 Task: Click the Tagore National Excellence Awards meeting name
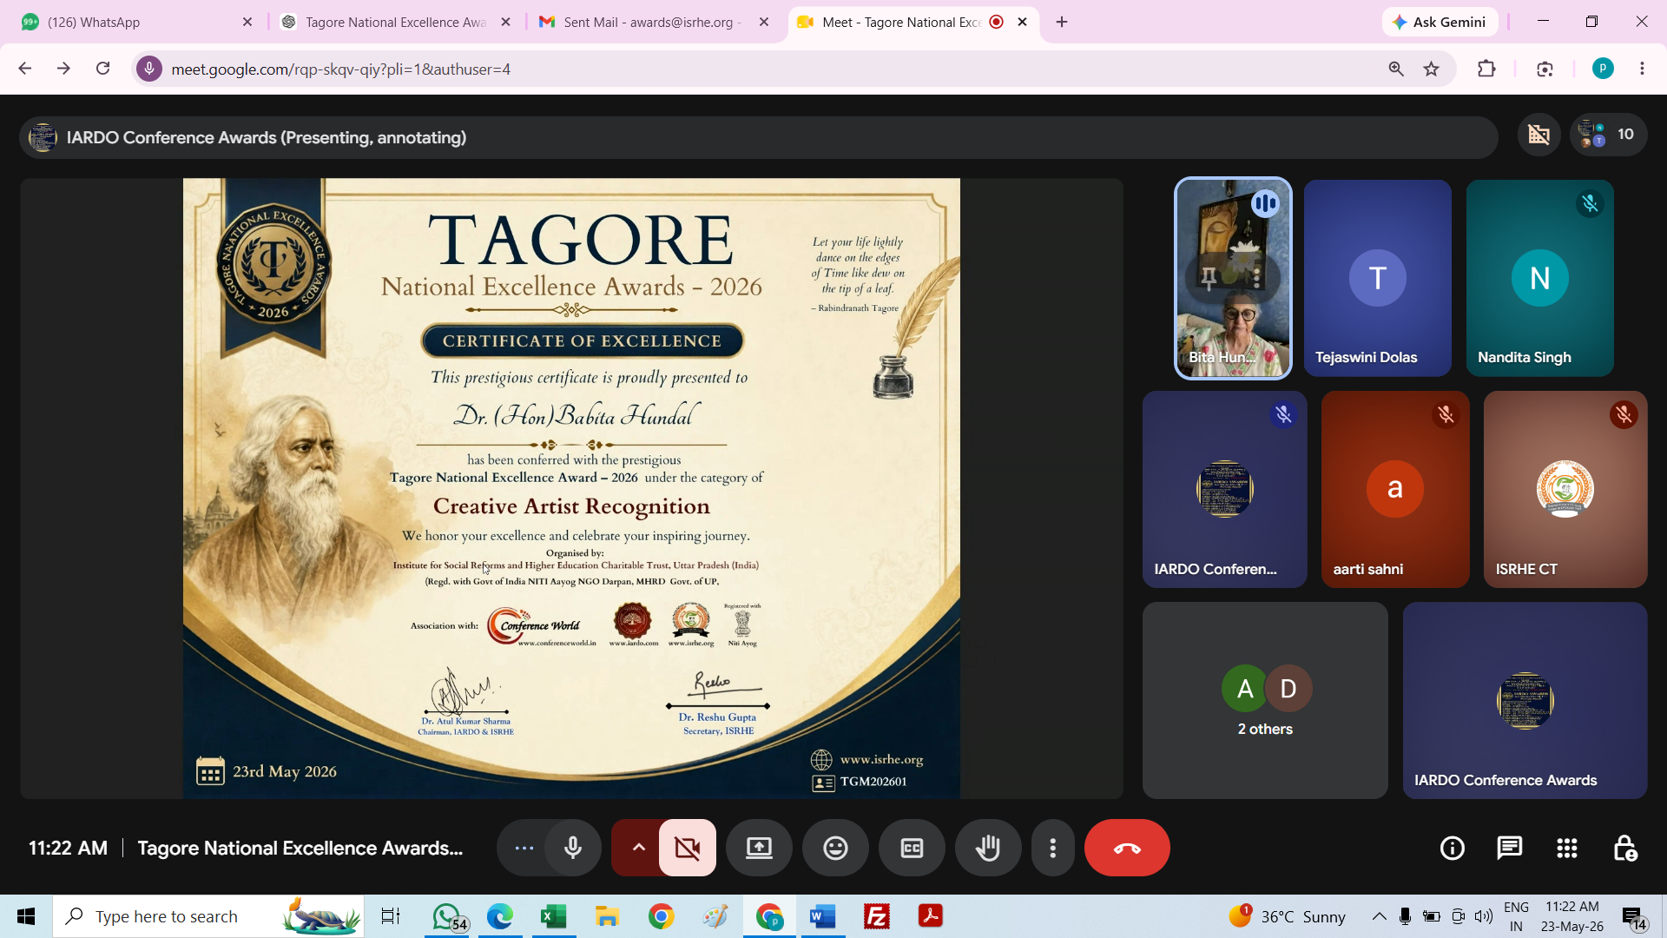point(300,848)
